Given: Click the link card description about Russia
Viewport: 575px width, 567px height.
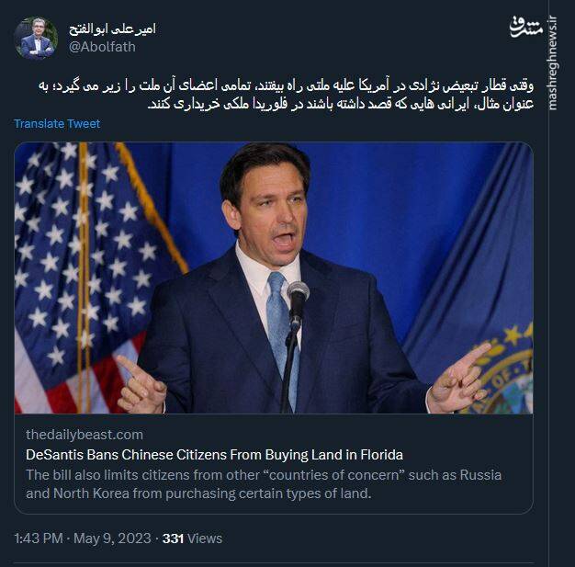Looking at the screenshot, I should pyautogui.click(x=264, y=484).
